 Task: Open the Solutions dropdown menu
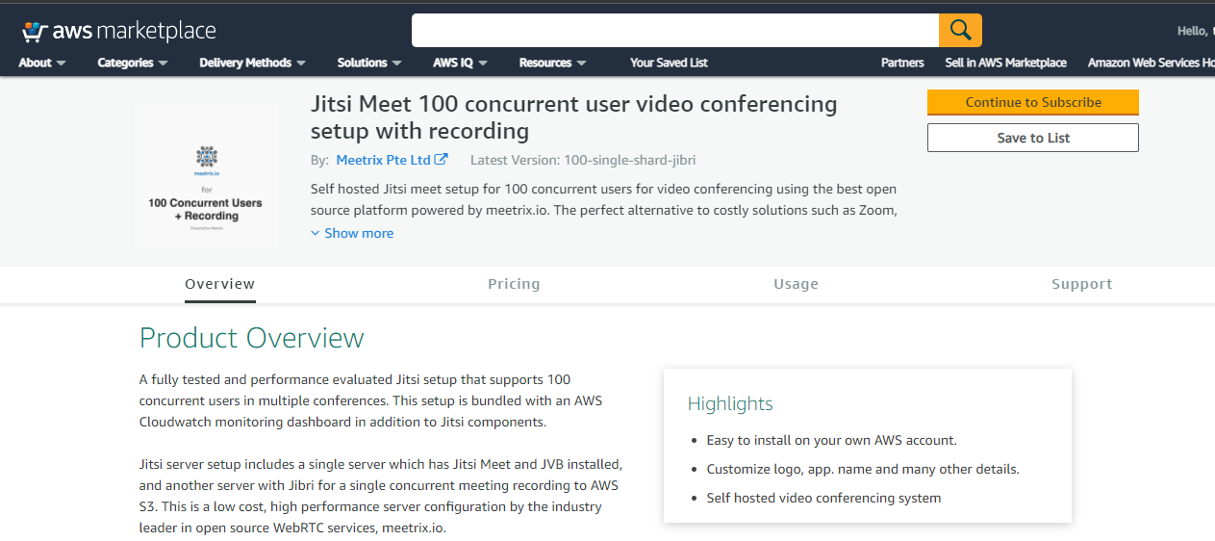368,63
